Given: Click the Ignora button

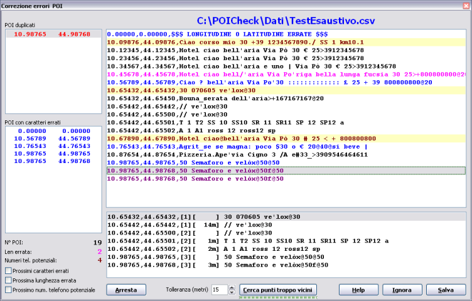Looking at the screenshot, I should pos(402,290).
